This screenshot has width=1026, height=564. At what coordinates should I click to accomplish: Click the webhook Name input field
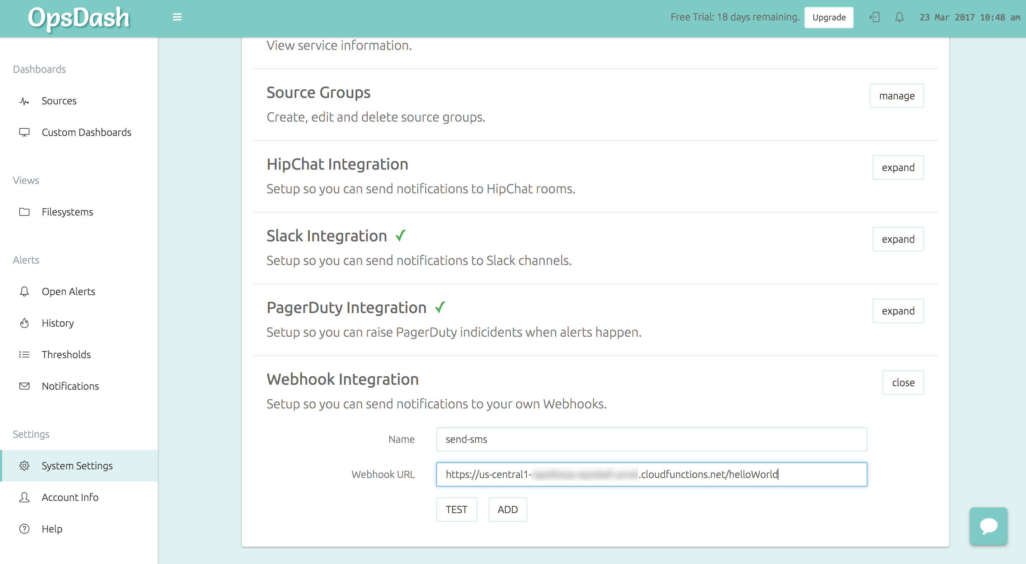[651, 439]
